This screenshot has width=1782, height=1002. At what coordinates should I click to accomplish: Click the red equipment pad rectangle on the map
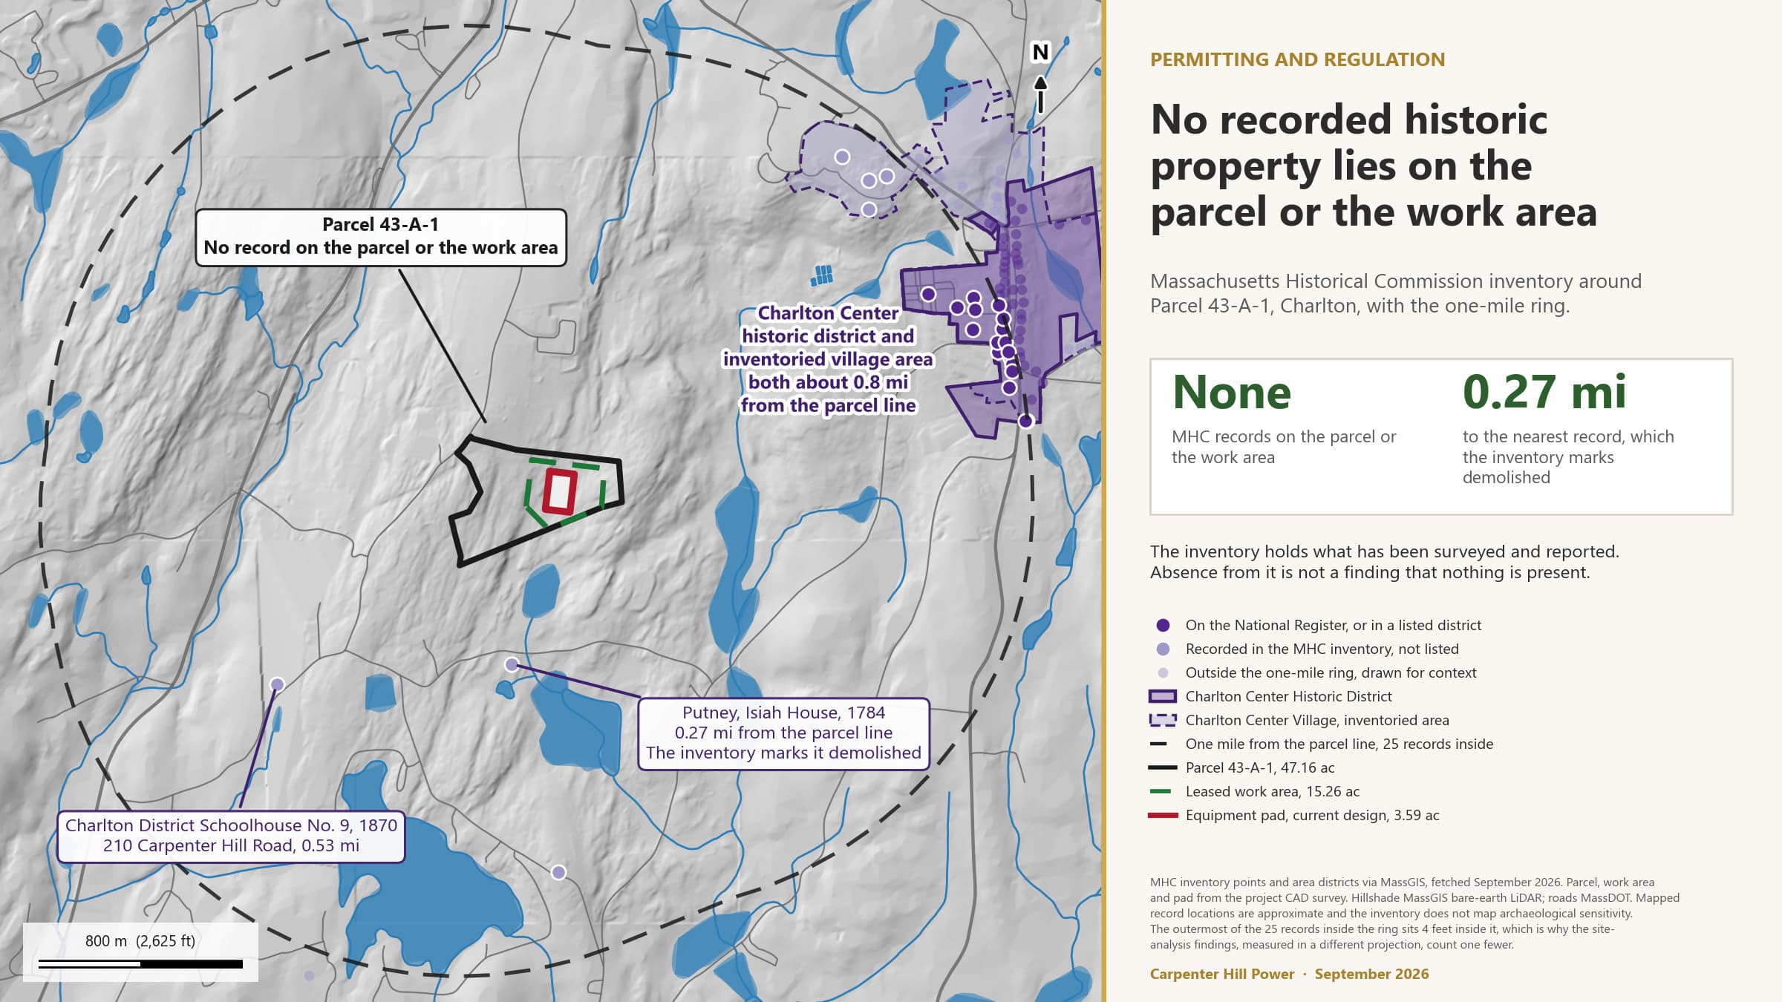[560, 491]
